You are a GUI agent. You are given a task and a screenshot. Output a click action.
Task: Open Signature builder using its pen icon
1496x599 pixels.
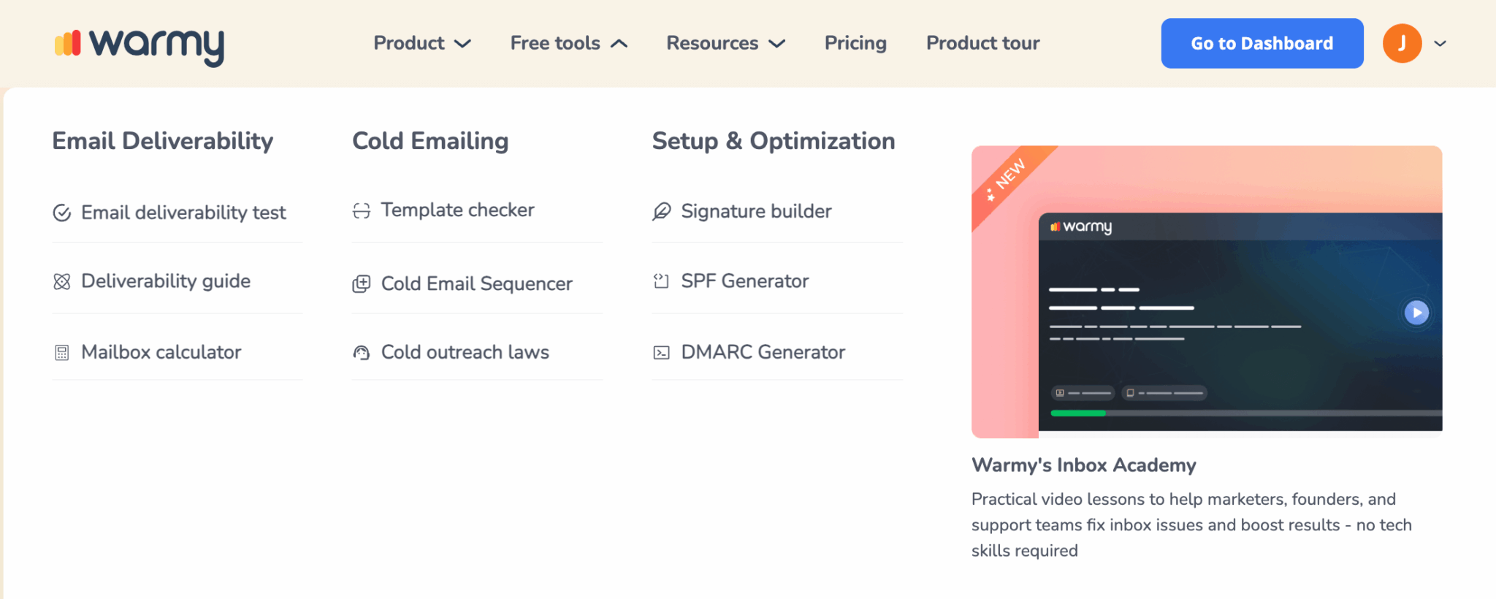(661, 211)
